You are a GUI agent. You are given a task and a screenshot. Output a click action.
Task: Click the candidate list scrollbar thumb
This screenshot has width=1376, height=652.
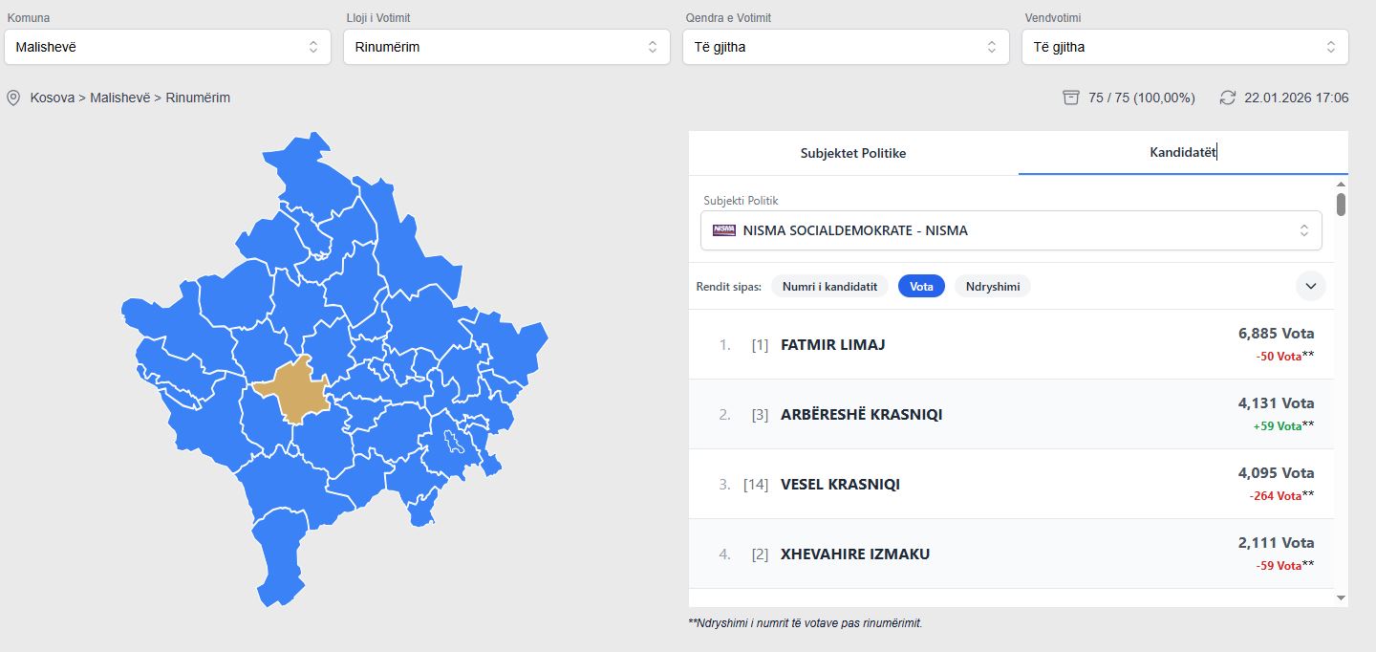point(1341,205)
